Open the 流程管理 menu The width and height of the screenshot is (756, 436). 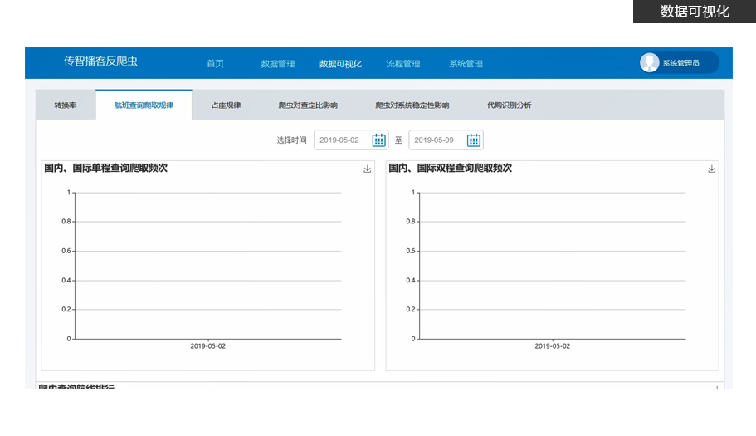tap(402, 64)
